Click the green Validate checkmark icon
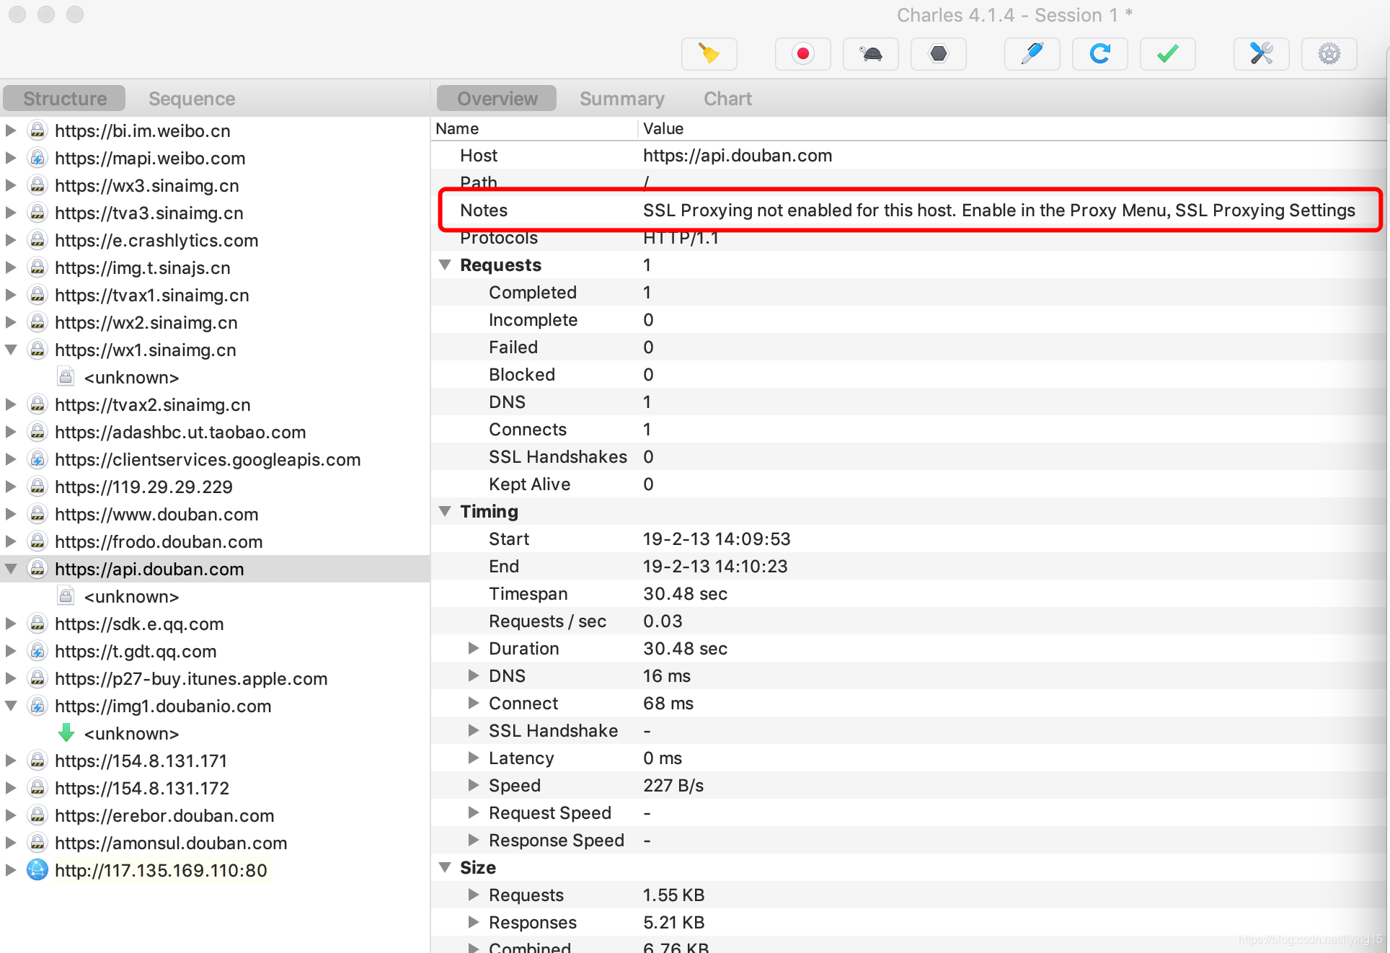 click(1167, 54)
